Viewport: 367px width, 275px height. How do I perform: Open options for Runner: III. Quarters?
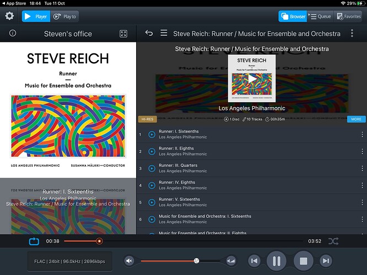pos(362,168)
